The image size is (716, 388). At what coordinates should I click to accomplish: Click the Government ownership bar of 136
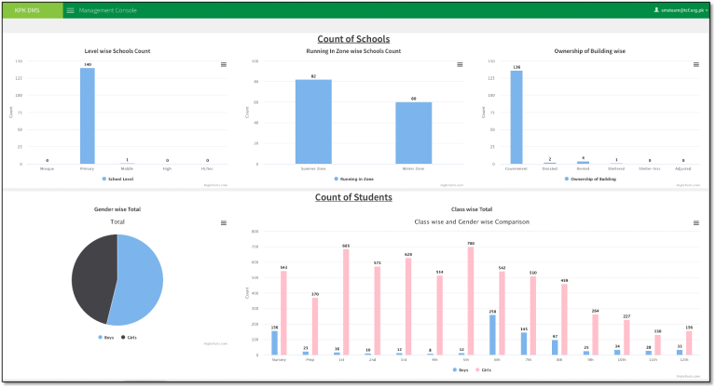516,117
